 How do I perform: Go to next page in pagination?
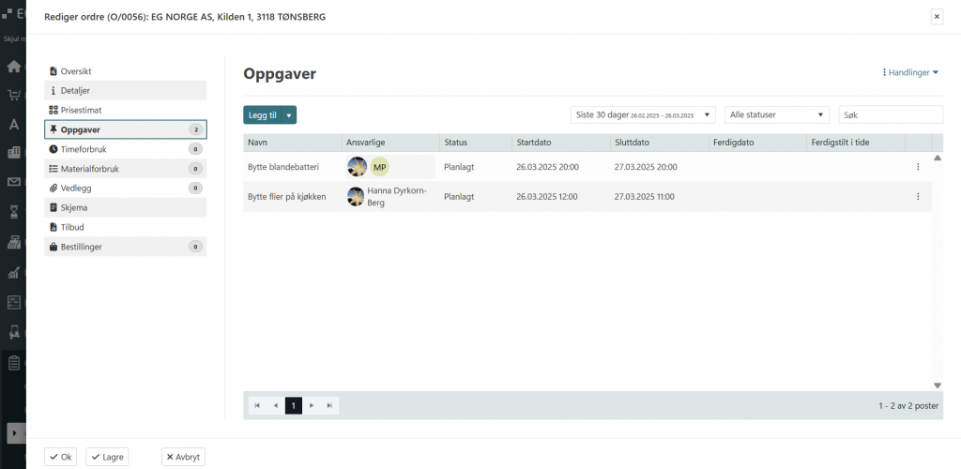point(312,405)
